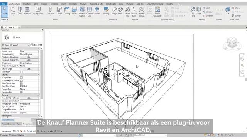Open the Massing & Site ribbon tab
The width and height of the screenshot is (247, 139).
96,4
